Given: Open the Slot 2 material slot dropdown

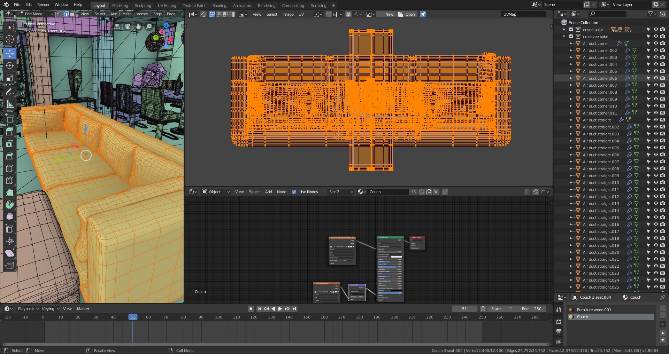Looking at the screenshot, I should [x=341, y=192].
